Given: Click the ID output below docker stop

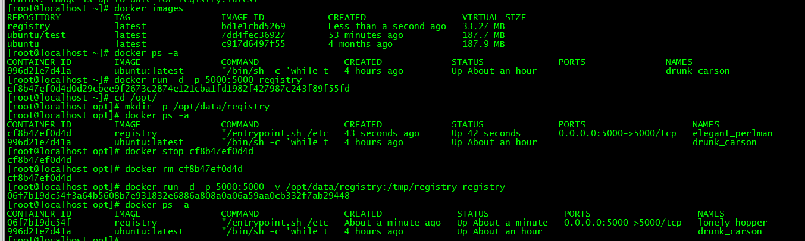Looking at the screenshot, I should pos(39,160).
